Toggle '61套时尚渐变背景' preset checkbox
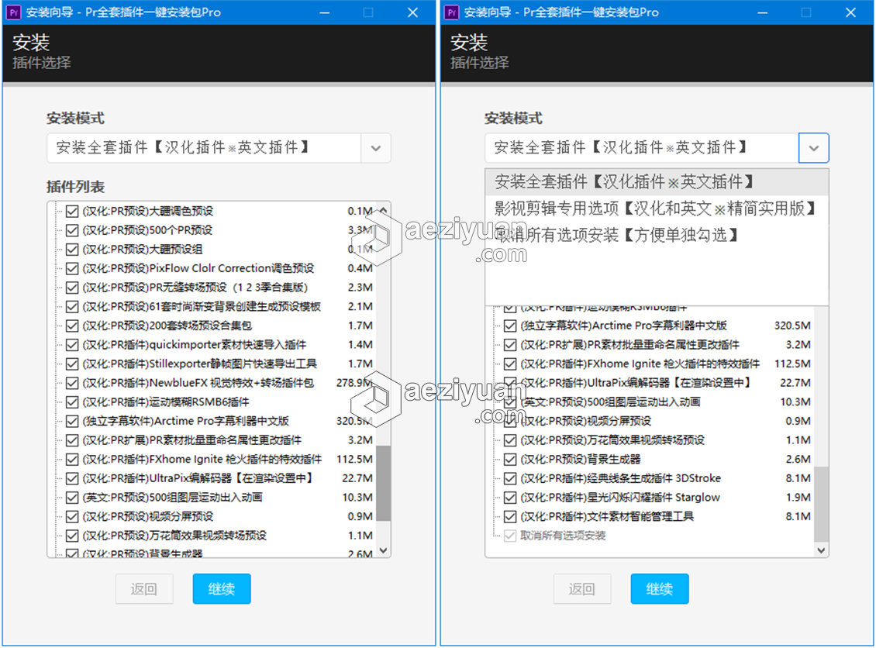Viewport: 876px width, 648px height. [x=72, y=307]
